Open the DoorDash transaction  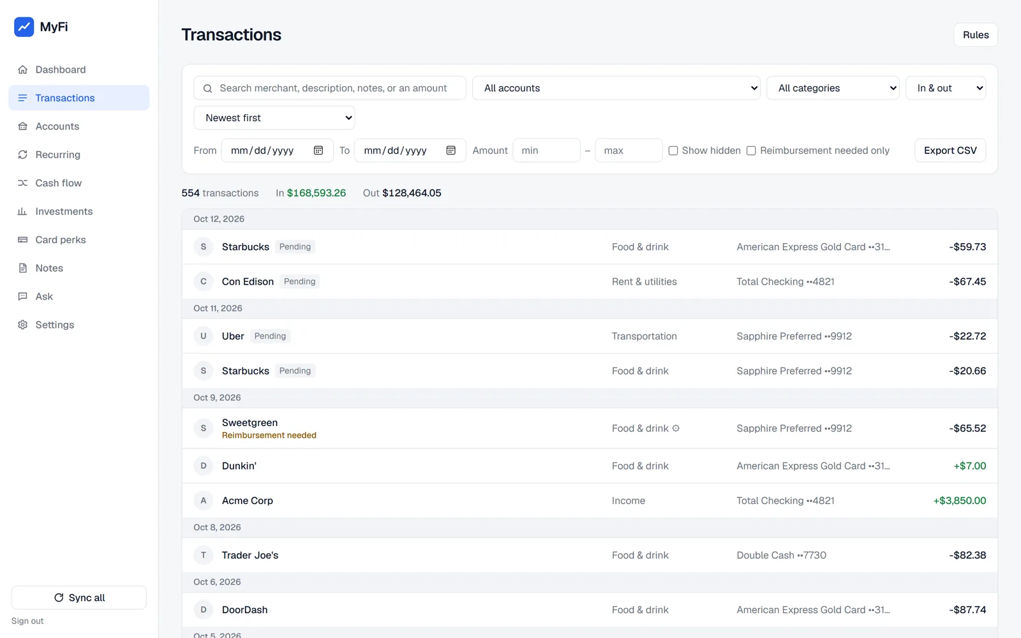point(590,610)
